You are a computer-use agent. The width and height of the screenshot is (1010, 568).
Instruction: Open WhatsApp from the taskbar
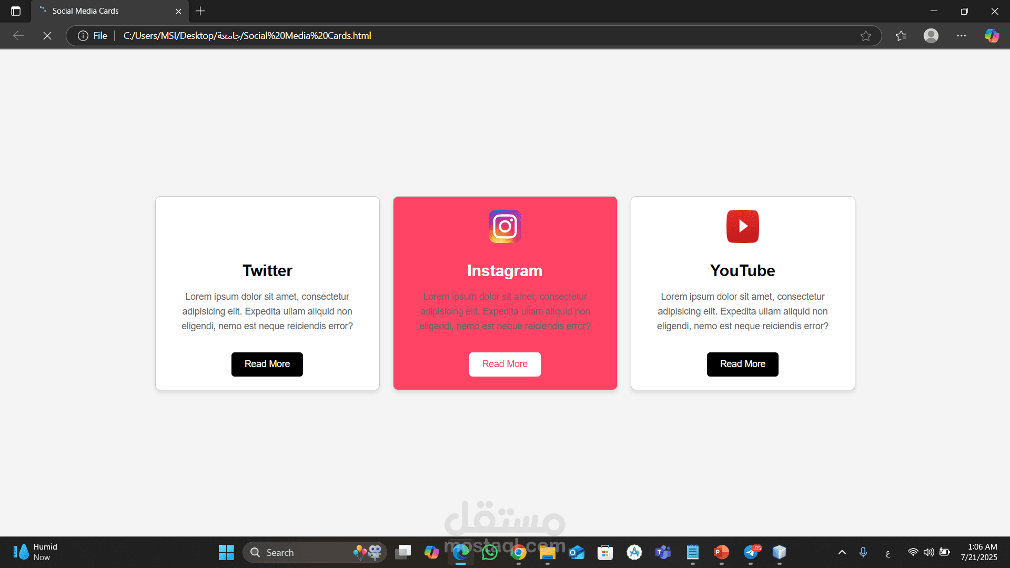tap(490, 552)
